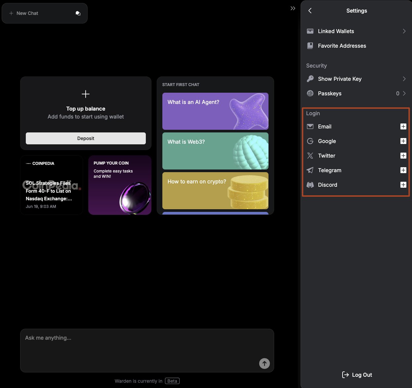Click Log Out at panel bottom
This screenshot has width=412, height=388.
tap(357, 375)
